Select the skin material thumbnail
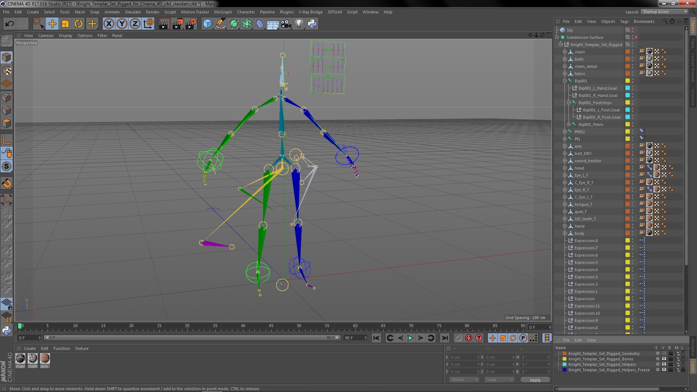This screenshot has width=697, height=392. click(45, 359)
